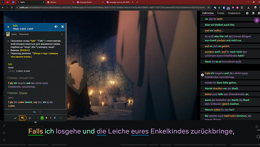The image size is (260, 147).
Task: Click the purple auto-scroll center button
Action: [257, 20]
